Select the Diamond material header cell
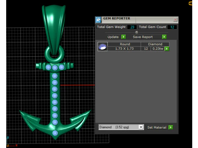This screenshot has width=198, height=148. pos(155,44)
